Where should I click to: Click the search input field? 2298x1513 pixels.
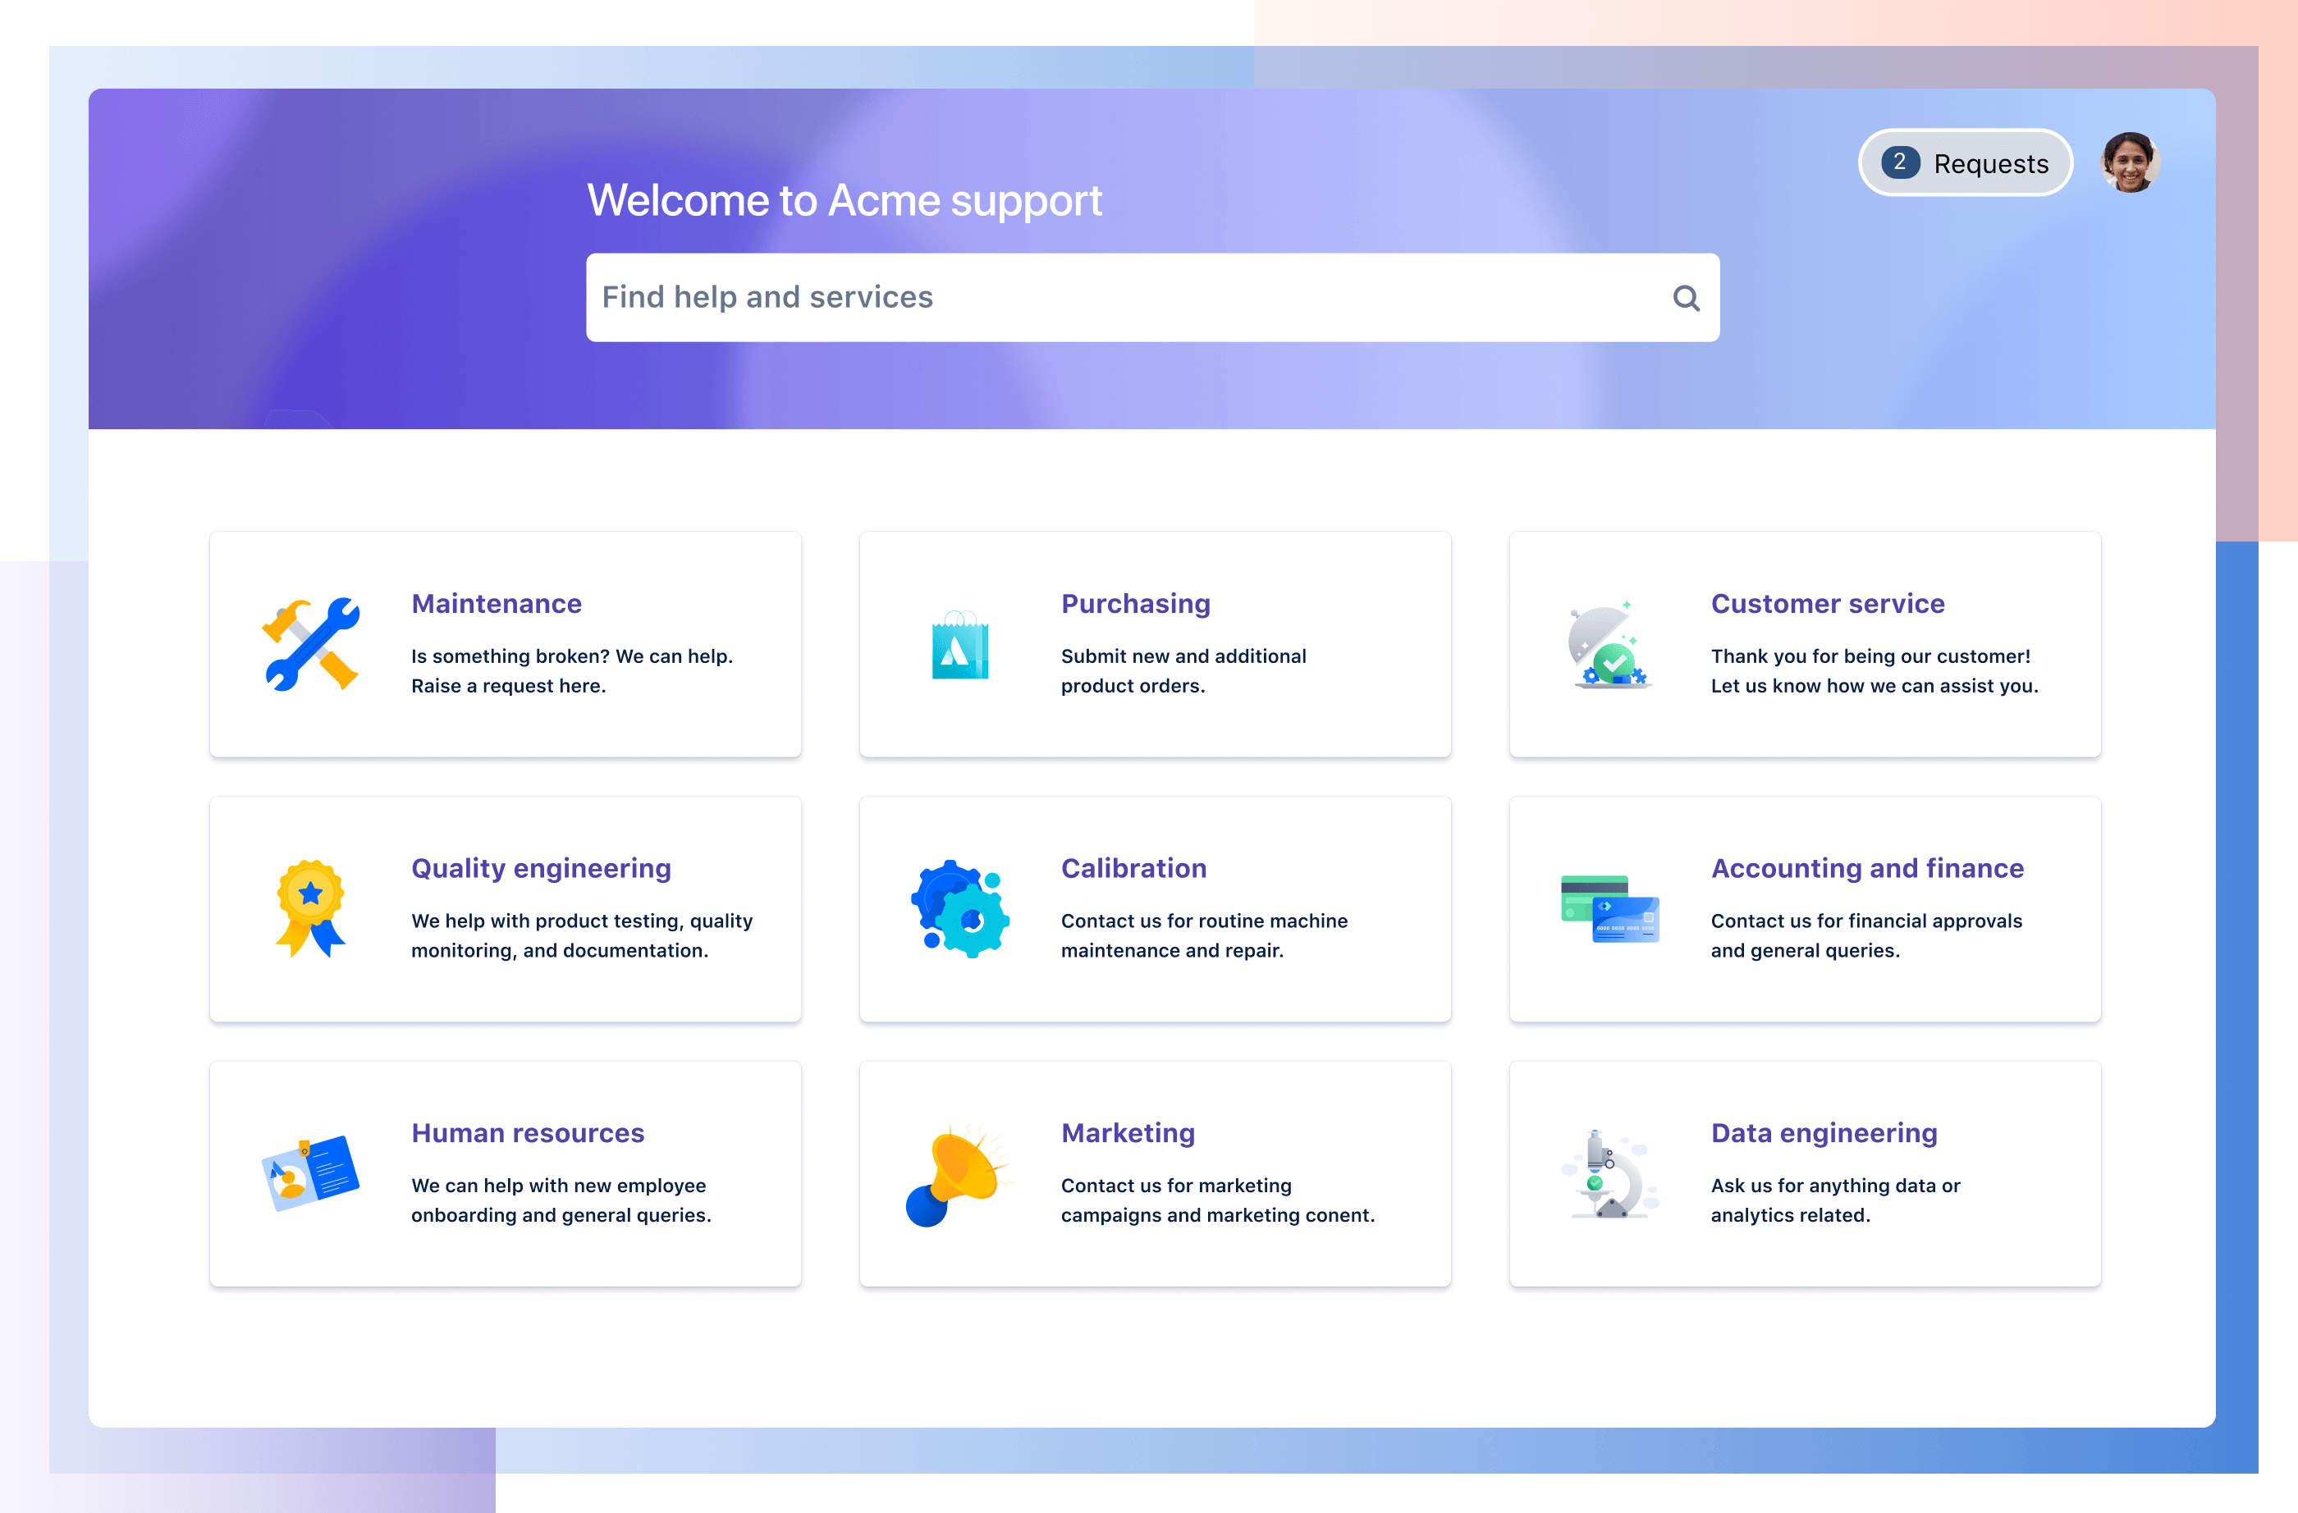pos(1153,297)
